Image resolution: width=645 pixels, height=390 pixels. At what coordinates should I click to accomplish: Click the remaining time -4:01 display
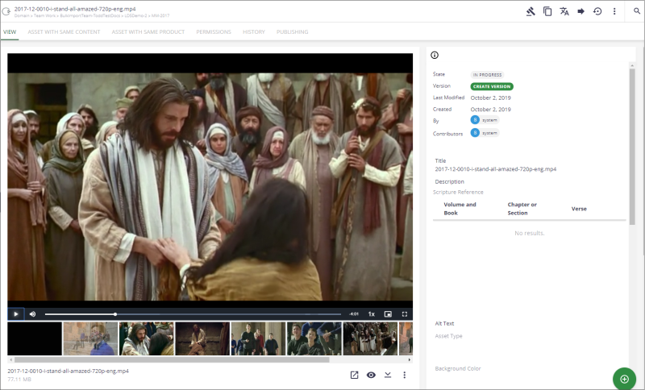coord(354,314)
